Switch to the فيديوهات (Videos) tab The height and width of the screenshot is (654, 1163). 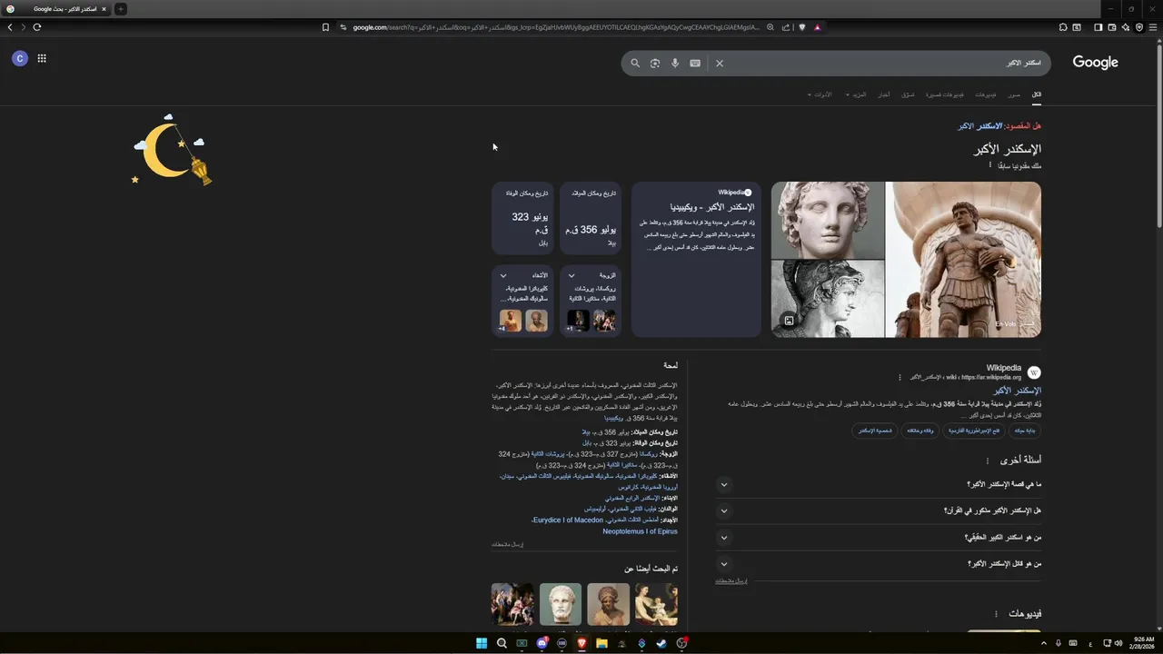(986, 94)
